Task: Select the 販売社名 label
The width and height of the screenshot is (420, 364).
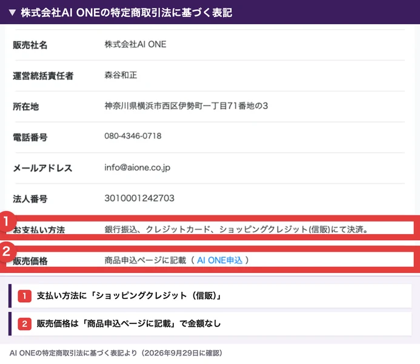Action: coord(30,45)
